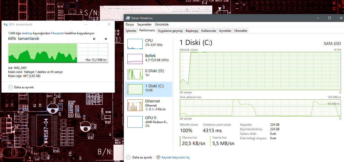Minimize the Görev Yöneticisi window
The height and width of the screenshot is (162, 344).
(318, 18)
